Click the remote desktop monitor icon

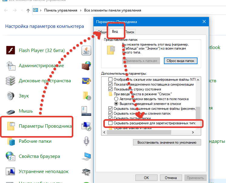pos(86,126)
